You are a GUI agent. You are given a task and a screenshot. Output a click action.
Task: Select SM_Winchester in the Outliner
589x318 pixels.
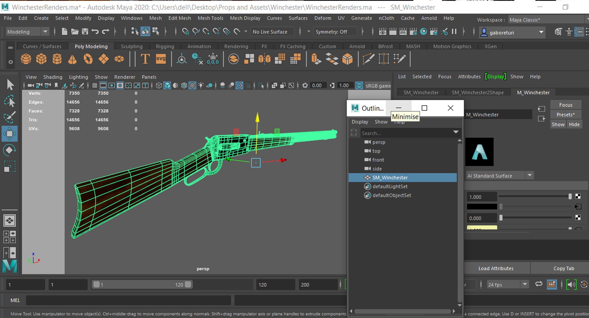point(402,178)
